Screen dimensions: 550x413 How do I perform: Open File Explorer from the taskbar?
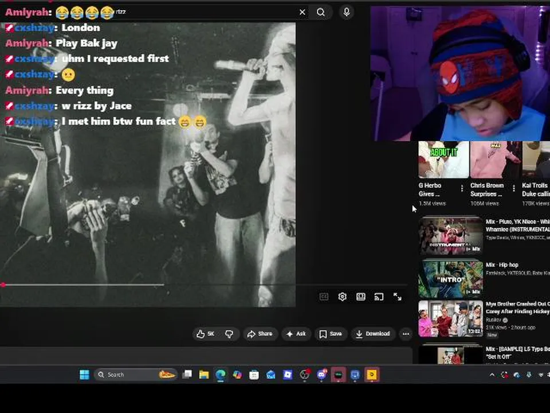(204, 375)
